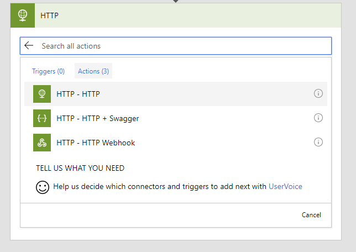Click the smiley face feedback icon
This screenshot has width=356, height=252.
[x=43, y=187]
